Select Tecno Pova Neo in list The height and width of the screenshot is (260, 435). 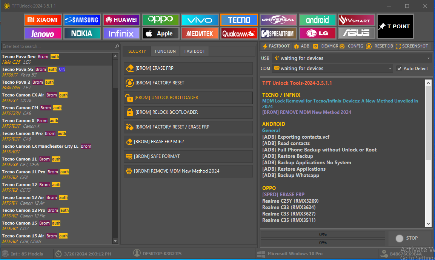57,59
